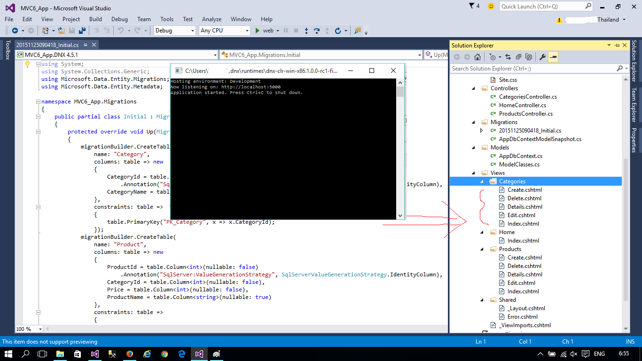Click the Show All Files icon
The width and height of the screenshot is (642, 361).
click(529, 57)
